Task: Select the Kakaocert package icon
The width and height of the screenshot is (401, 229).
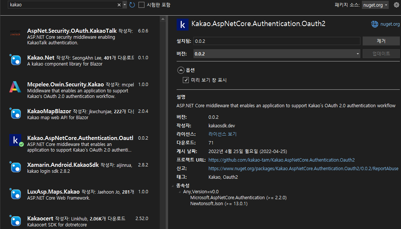Action: pyautogui.click(x=15, y=220)
